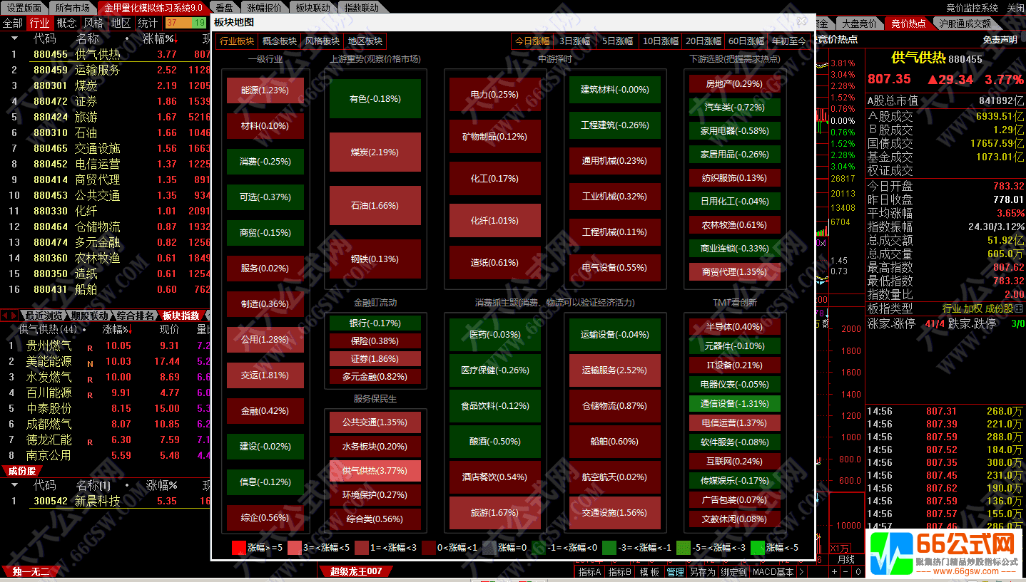Click 免责声明 link
Screen dimensions: 1026x582
pos(1000,40)
